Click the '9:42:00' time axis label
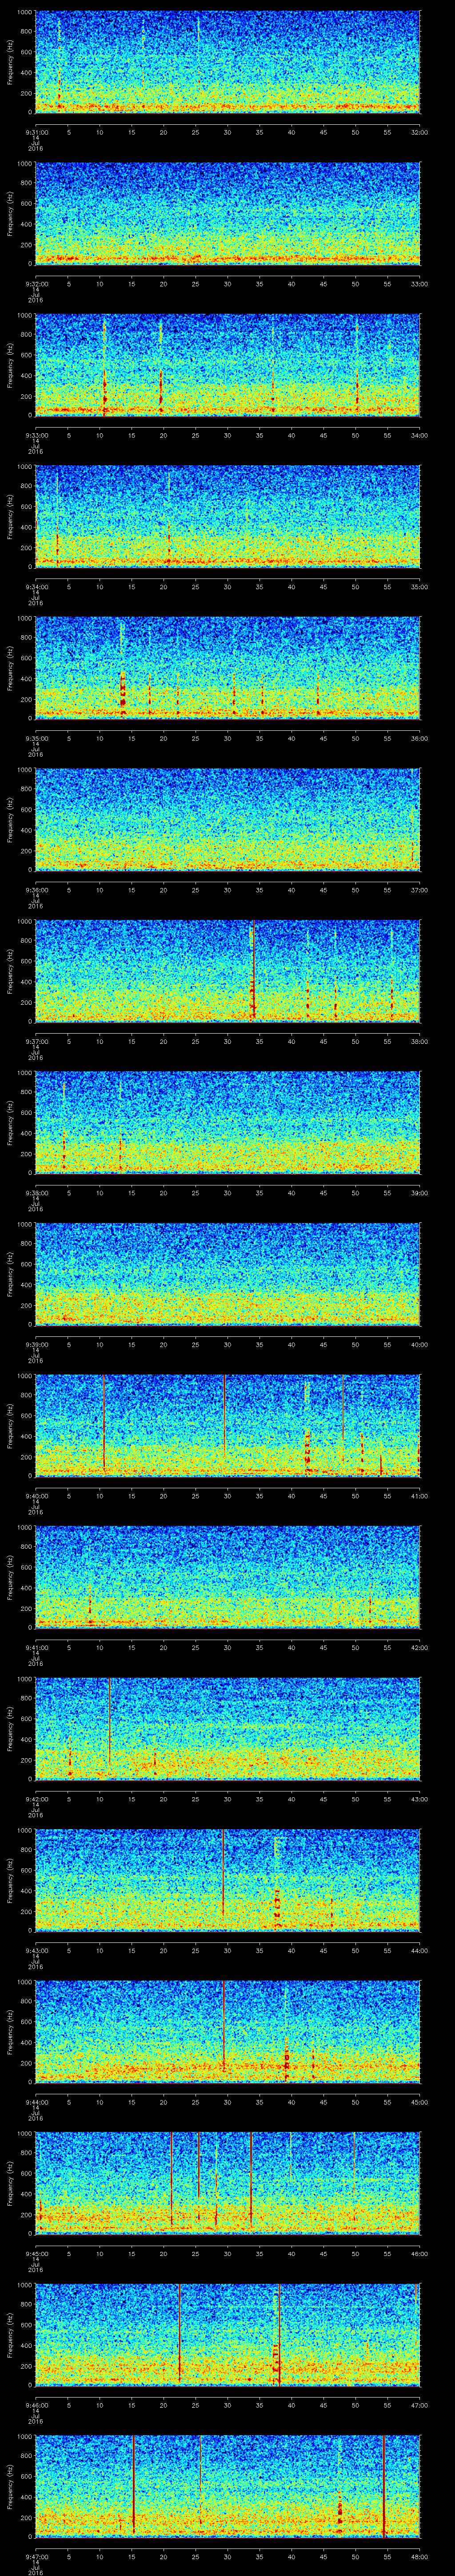 36,1799
